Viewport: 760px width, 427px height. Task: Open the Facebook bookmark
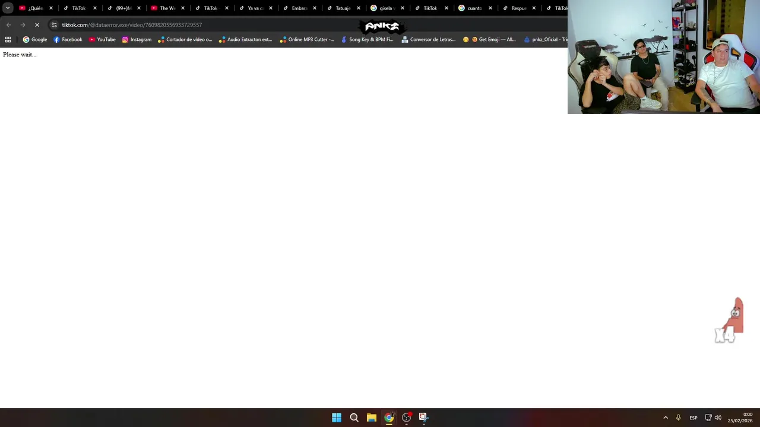point(68,40)
